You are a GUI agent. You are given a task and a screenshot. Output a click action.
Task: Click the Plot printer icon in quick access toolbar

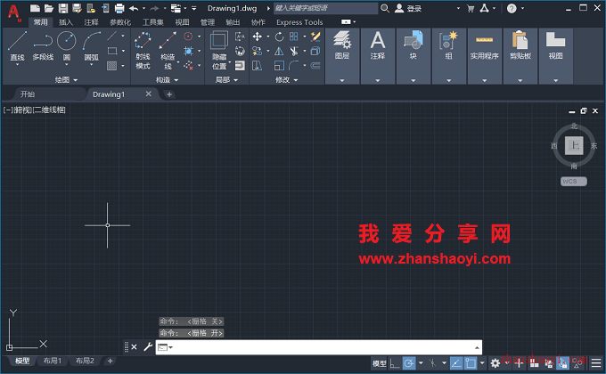pos(119,8)
